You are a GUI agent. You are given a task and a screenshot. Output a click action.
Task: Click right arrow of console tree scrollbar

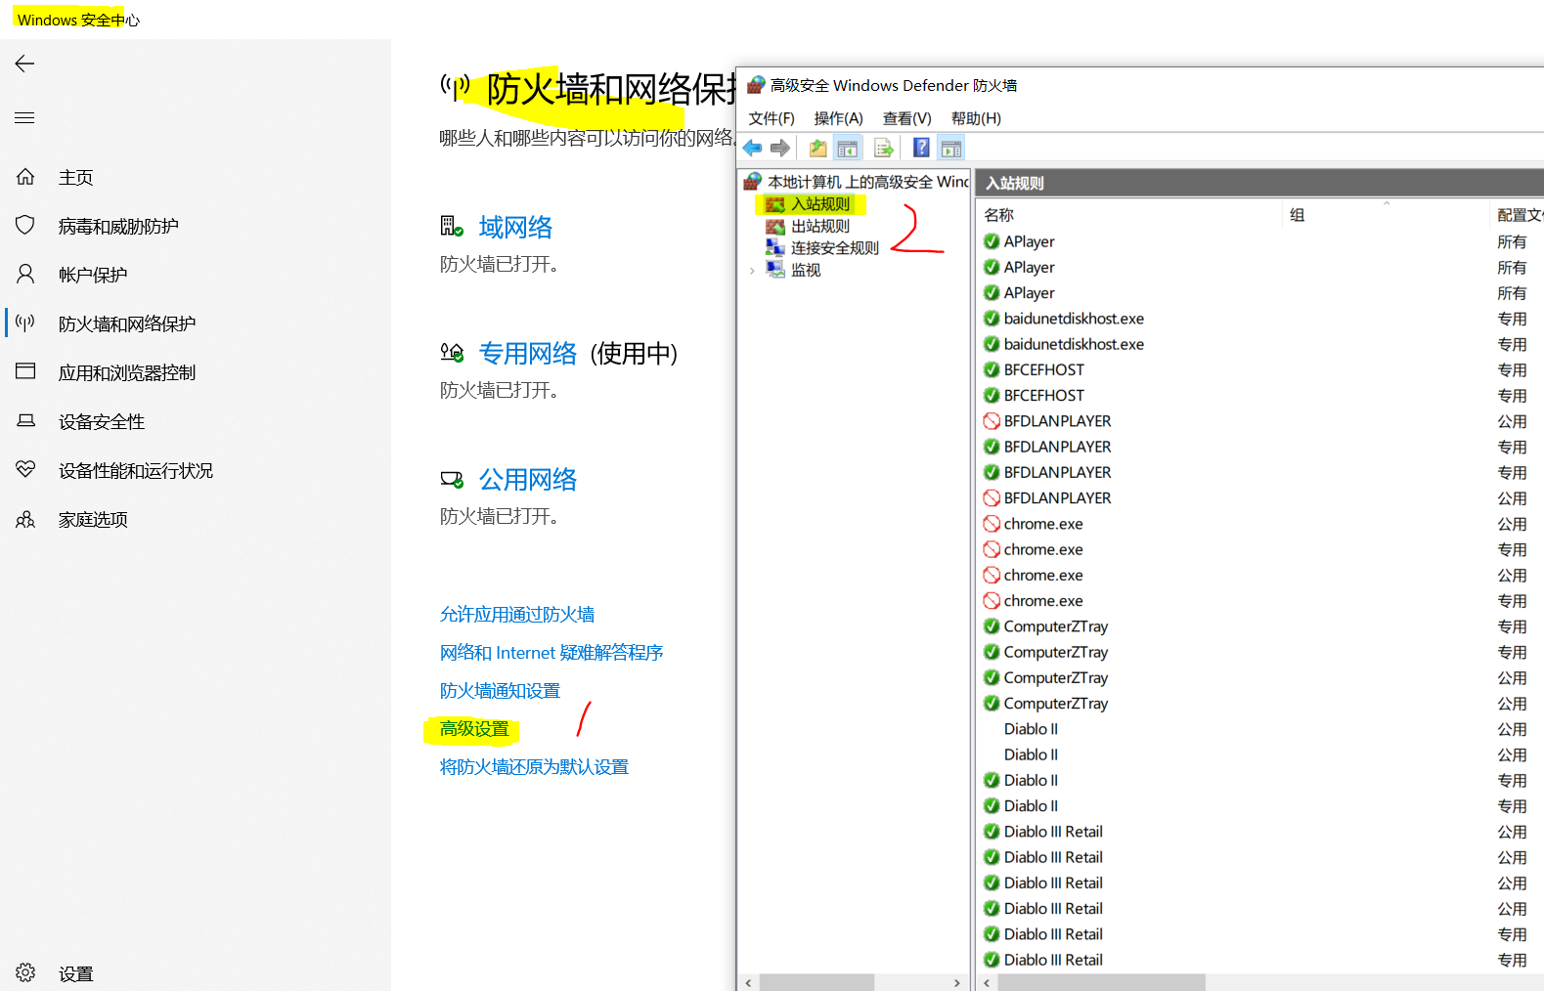point(957,982)
